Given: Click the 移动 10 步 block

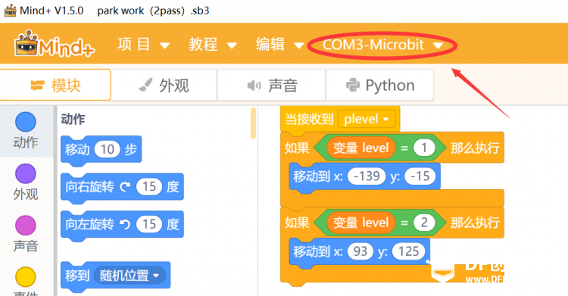Looking at the screenshot, I should coord(101,150).
